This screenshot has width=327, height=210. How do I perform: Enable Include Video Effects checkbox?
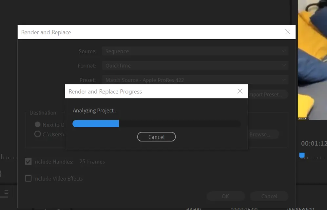29,179
